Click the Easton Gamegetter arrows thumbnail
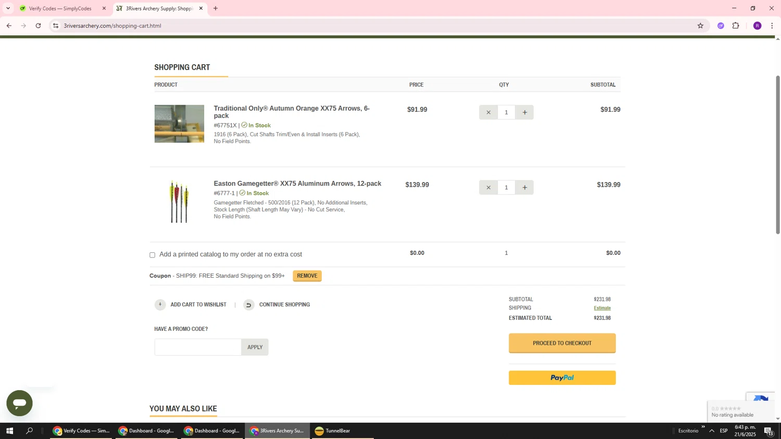Viewport: 781px width, 439px height. [179, 201]
